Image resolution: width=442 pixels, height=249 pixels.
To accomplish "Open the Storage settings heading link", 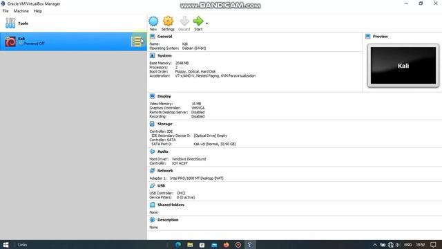I will tap(164, 124).
